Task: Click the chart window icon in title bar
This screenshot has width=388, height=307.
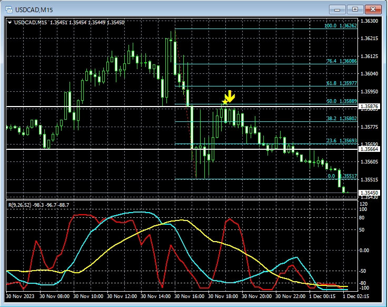Action: [x=9, y=9]
